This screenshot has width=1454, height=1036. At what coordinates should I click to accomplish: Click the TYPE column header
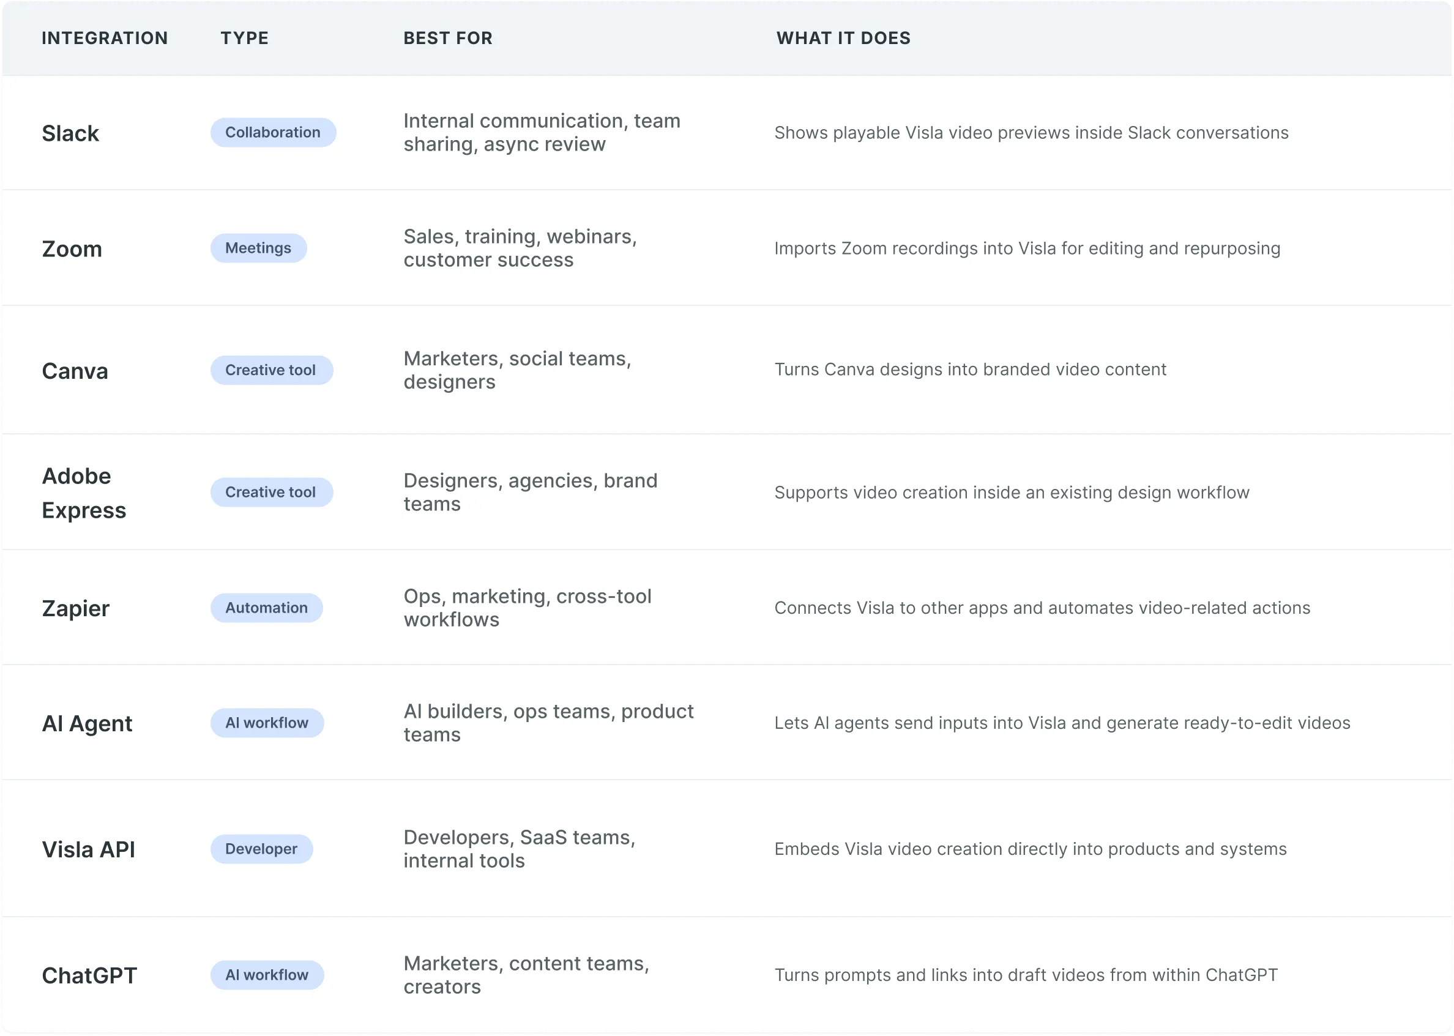point(244,39)
